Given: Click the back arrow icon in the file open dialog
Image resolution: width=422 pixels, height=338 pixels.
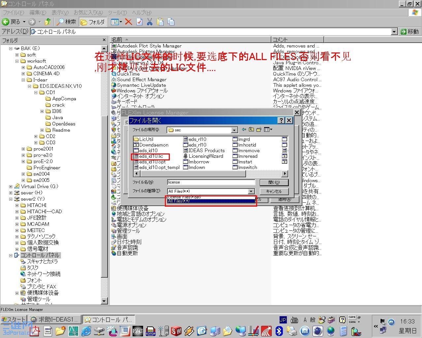Looking at the screenshot, I should pyautogui.click(x=244, y=130).
